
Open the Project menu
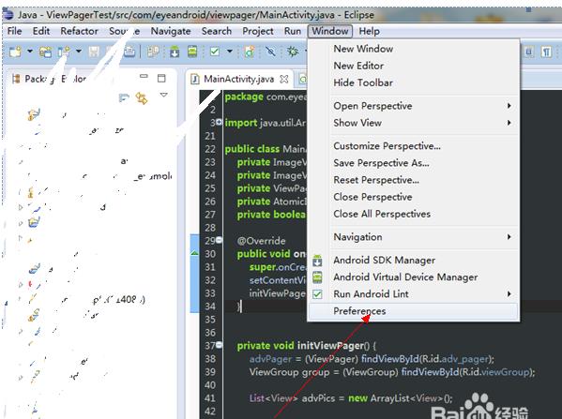[258, 31]
